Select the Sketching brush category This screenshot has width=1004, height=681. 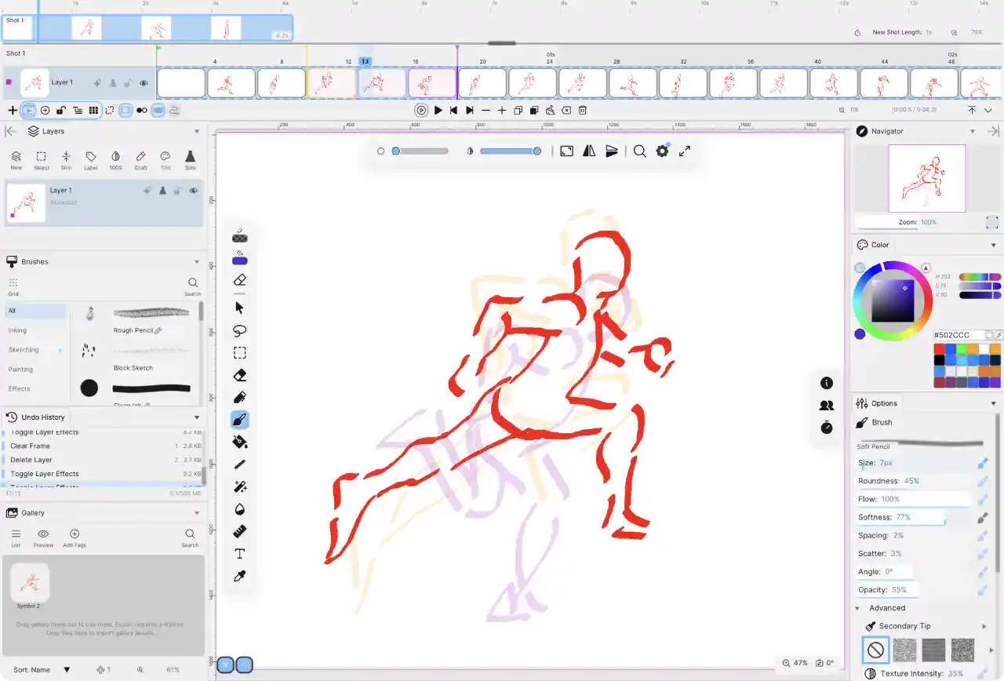click(x=36, y=350)
